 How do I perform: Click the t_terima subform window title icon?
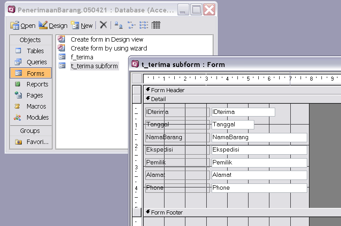(x=135, y=64)
